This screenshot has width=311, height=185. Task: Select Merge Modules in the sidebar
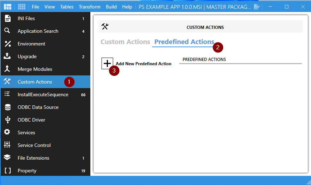click(46, 69)
